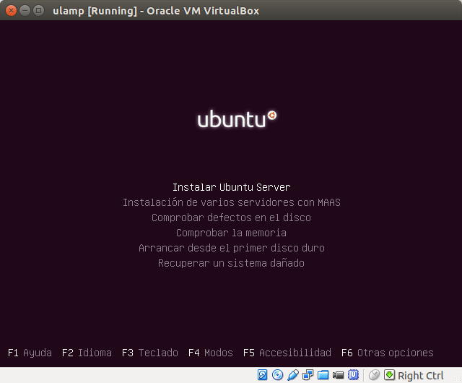462x383 pixels.
Task: Open F1 Ayuda help
Action: pos(30,353)
